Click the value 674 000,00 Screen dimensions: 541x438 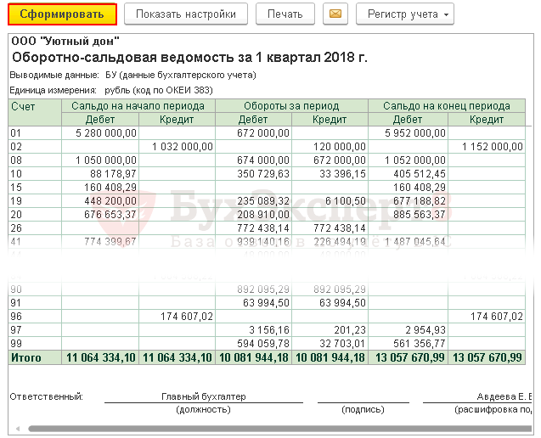(x=263, y=160)
